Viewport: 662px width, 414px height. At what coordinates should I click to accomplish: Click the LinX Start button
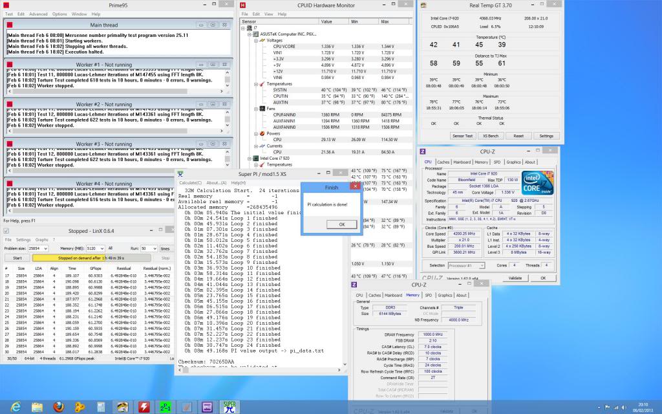point(17,257)
